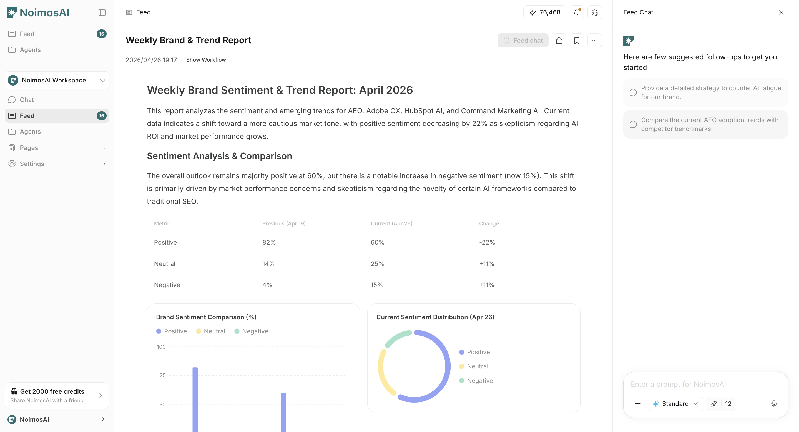The width and height of the screenshot is (799, 432).
Task: Toggle Negative in donut chart legend
Action: [476, 381]
